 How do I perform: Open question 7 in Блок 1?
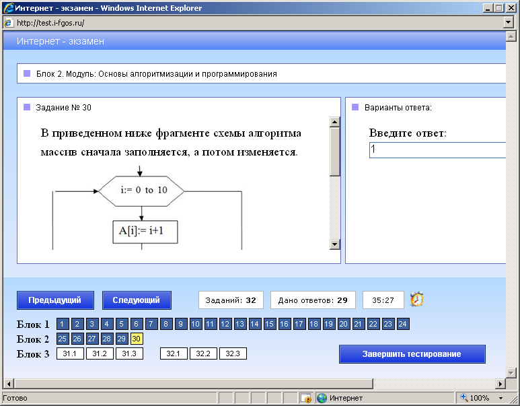pos(151,324)
